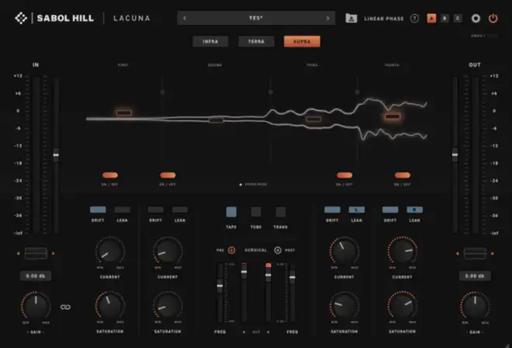Click left arrow beside input trim handle
Image resolution: width=512 pixels, height=348 pixels.
(x=19, y=253)
